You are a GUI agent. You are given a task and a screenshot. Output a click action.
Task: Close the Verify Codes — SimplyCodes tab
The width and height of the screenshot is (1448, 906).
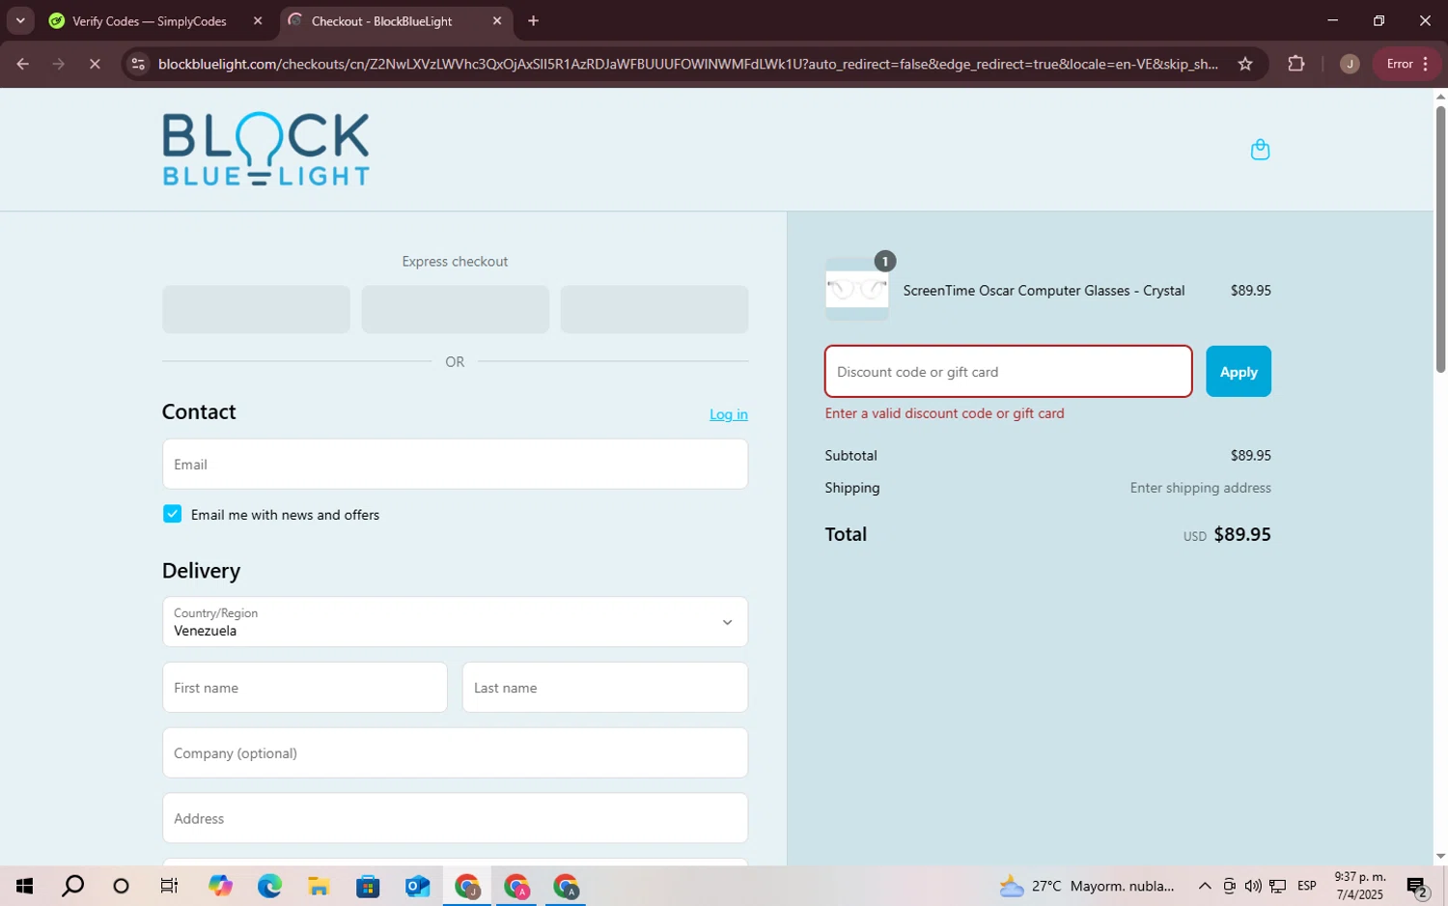coord(258,20)
